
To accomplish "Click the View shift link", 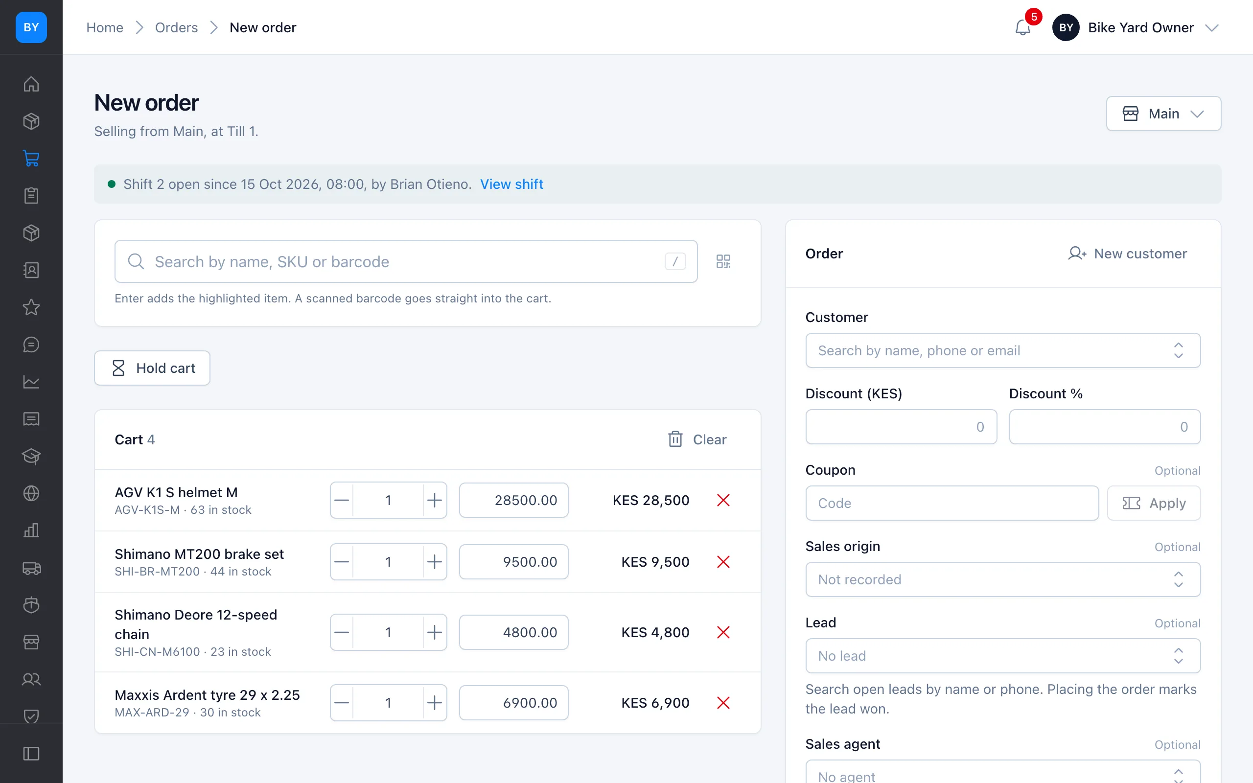I will (x=511, y=184).
